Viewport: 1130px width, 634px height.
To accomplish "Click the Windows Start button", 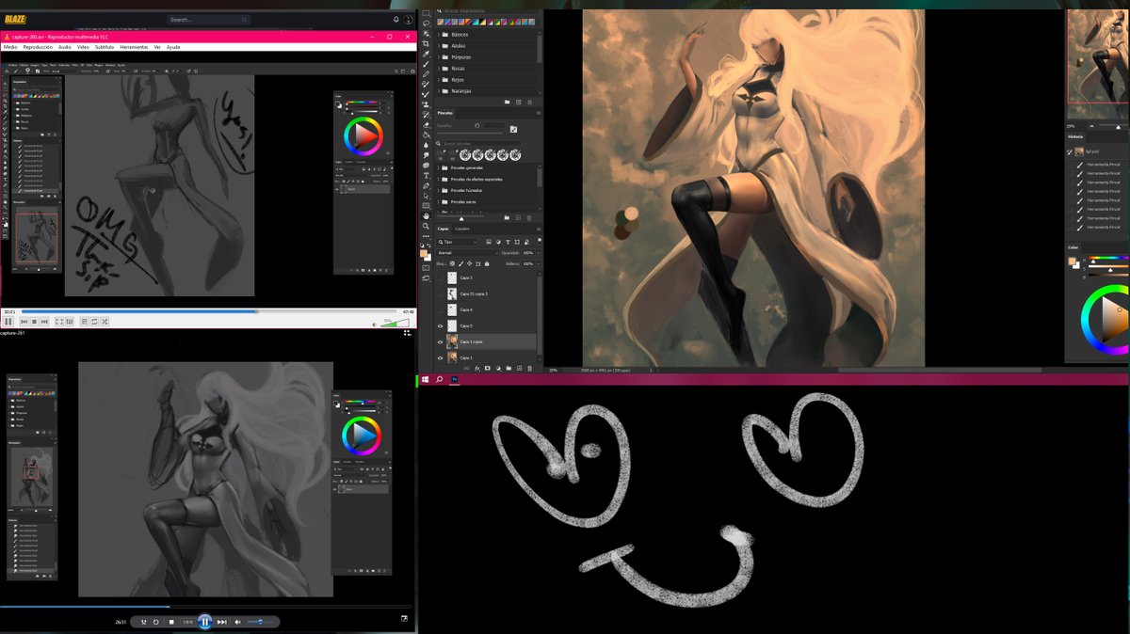I will (426, 379).
